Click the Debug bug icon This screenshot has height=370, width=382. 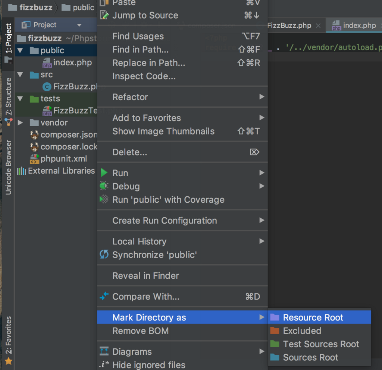coord(104,186)
